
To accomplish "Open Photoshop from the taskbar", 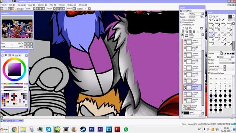I will (x=91, y=129).
